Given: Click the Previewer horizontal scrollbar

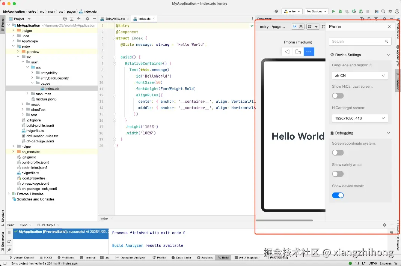Looking at the screenshot, I should point(284,220).
